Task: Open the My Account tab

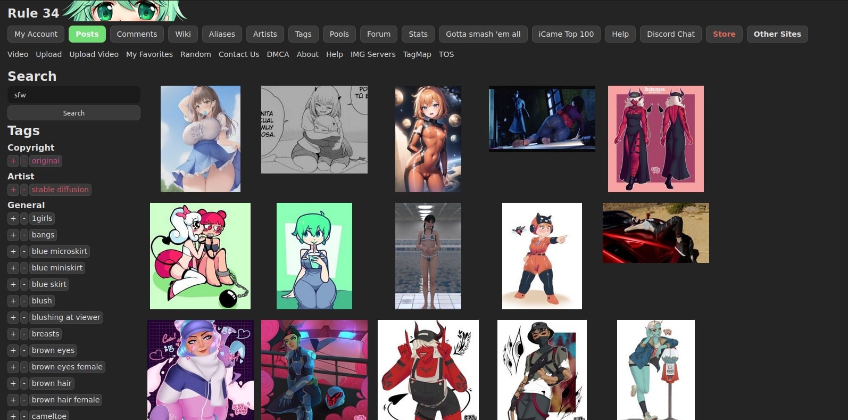Action: pos(36,34)
